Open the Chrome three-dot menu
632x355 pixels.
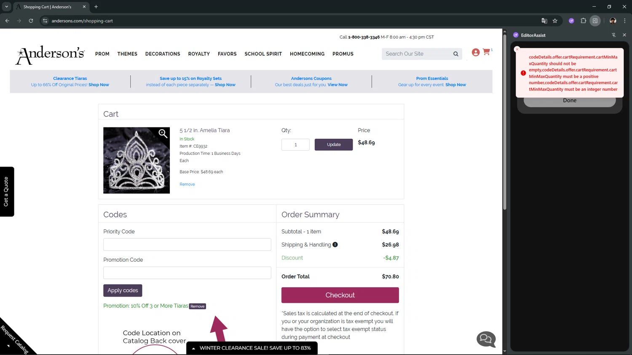pyautogui.click(x=624, y=21)
